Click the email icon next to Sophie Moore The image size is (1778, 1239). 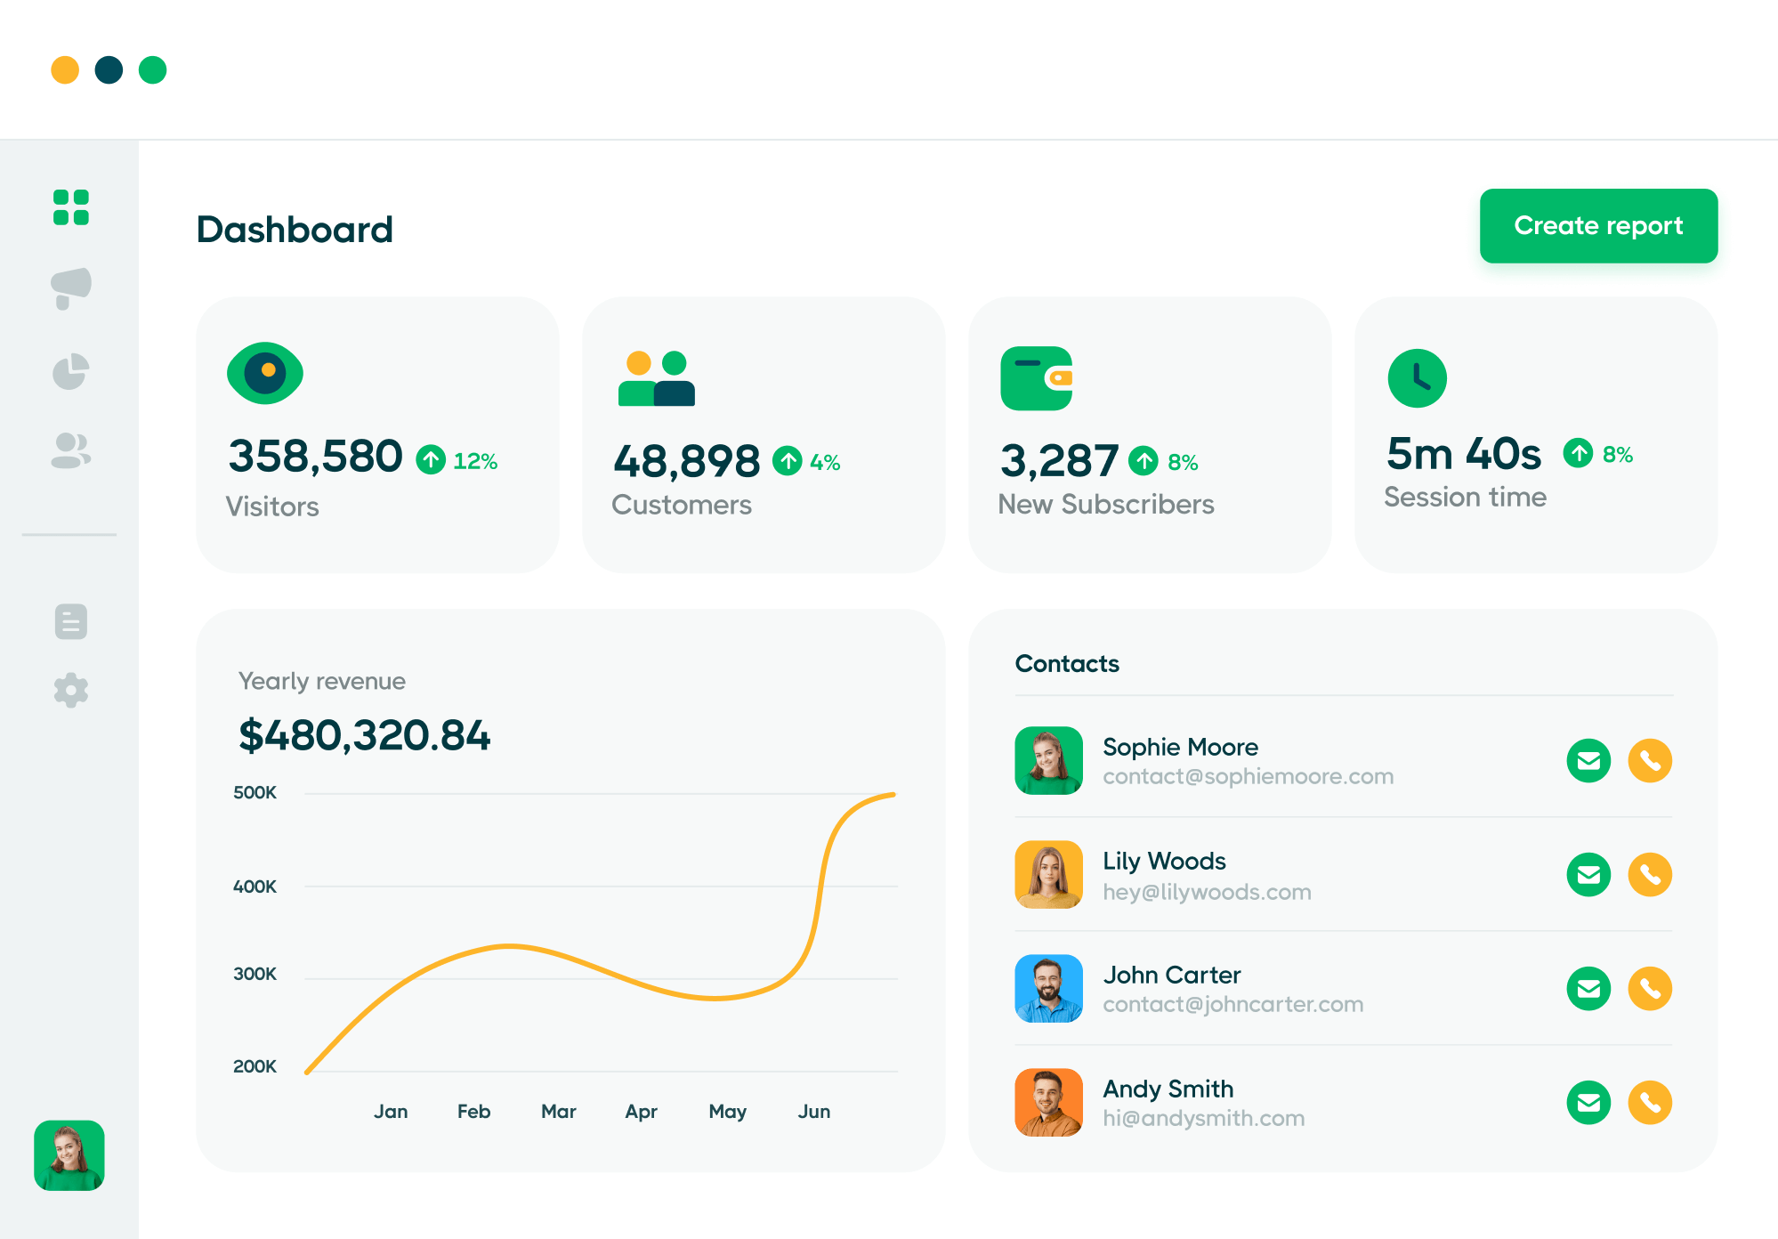1589,761
